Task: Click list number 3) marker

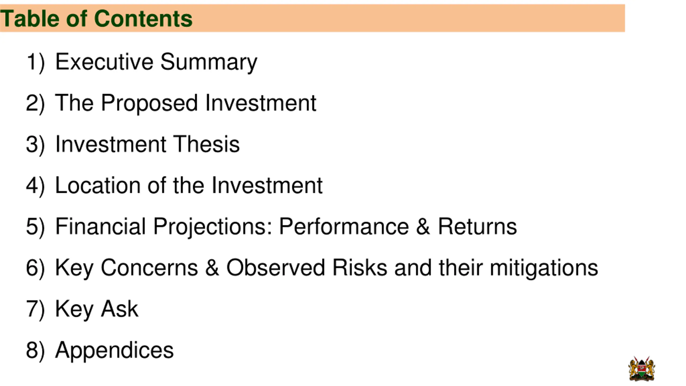Action: (35, 145)
